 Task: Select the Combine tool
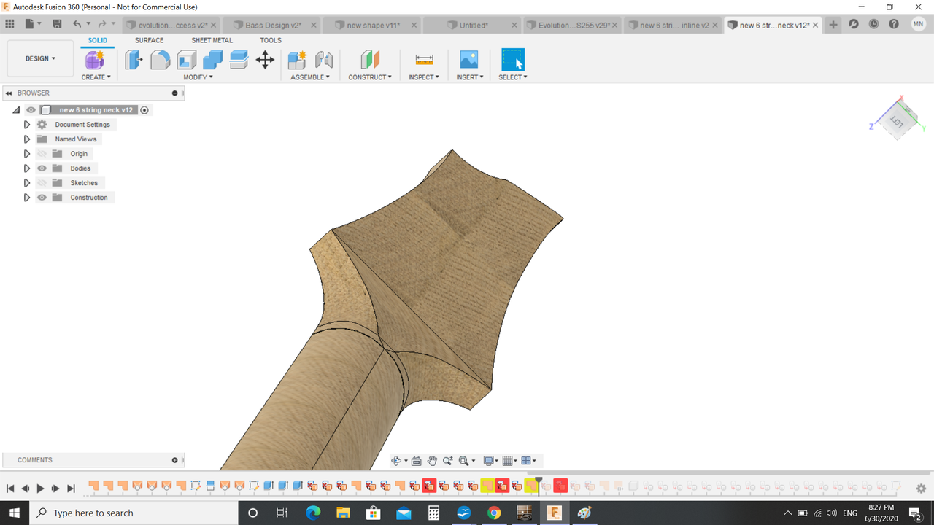coord(212,59)
